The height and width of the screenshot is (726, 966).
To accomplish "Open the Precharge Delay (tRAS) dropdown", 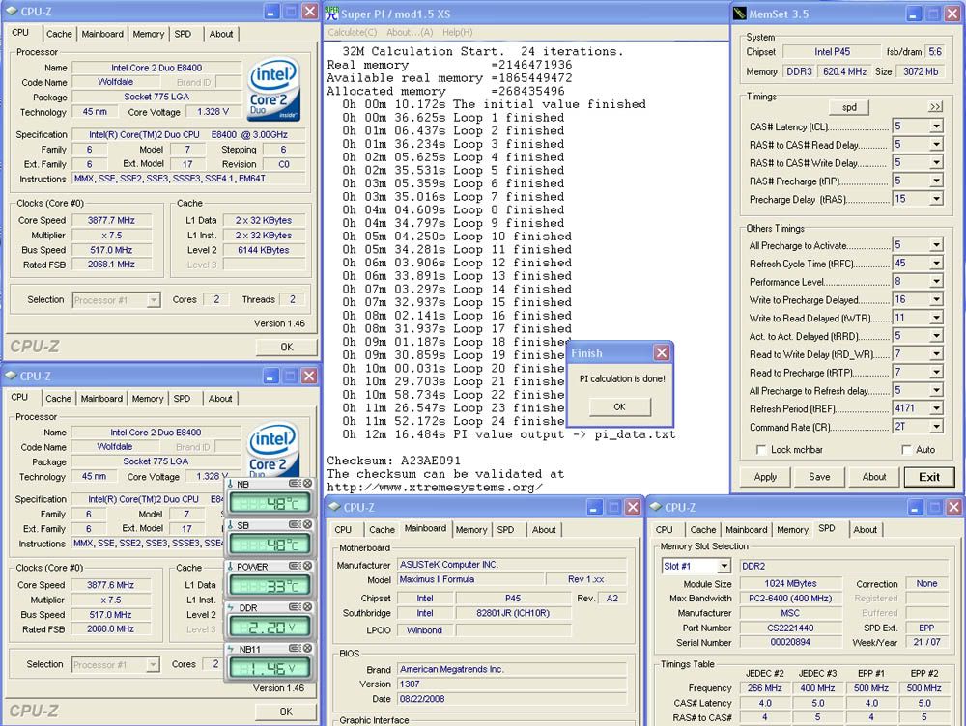I will (x=936, y=199).
